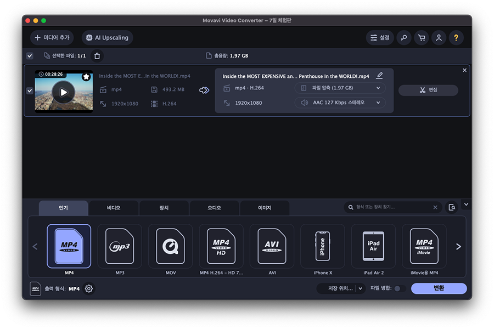Open output format gear settings
The image size is (494, 329).
click(x=89, y=289)
